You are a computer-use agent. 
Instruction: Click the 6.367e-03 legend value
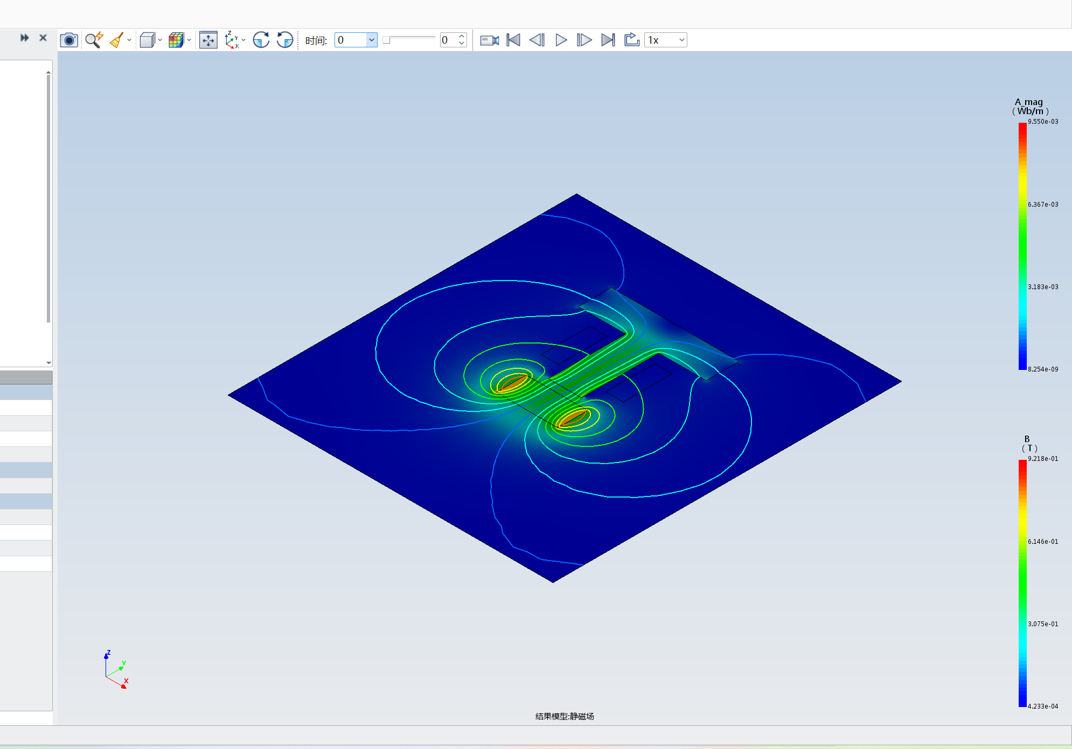[x=1043, y=205]
